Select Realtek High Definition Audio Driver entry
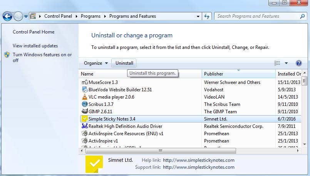 point(125,126)
